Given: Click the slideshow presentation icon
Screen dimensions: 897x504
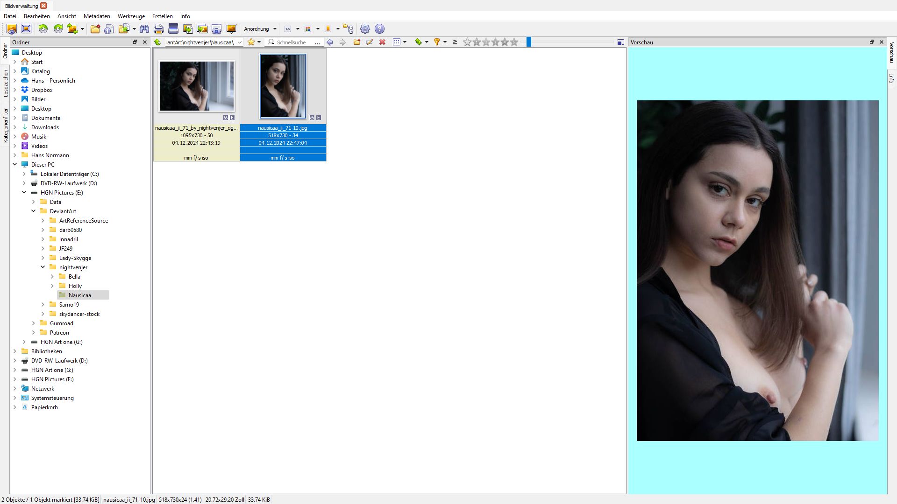Looking at the screenshot, I should [x=231, y=29].
